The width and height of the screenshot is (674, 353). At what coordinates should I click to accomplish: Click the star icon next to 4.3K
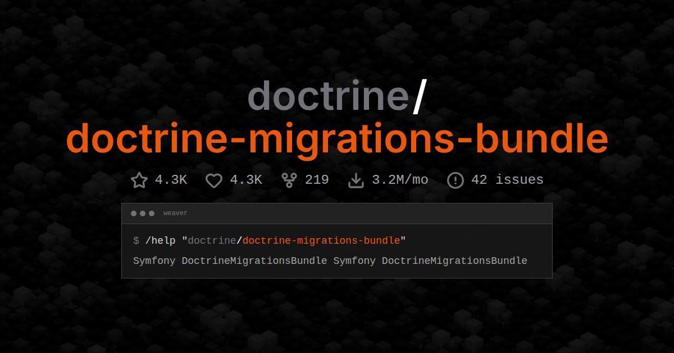click(x=139, y=180)
